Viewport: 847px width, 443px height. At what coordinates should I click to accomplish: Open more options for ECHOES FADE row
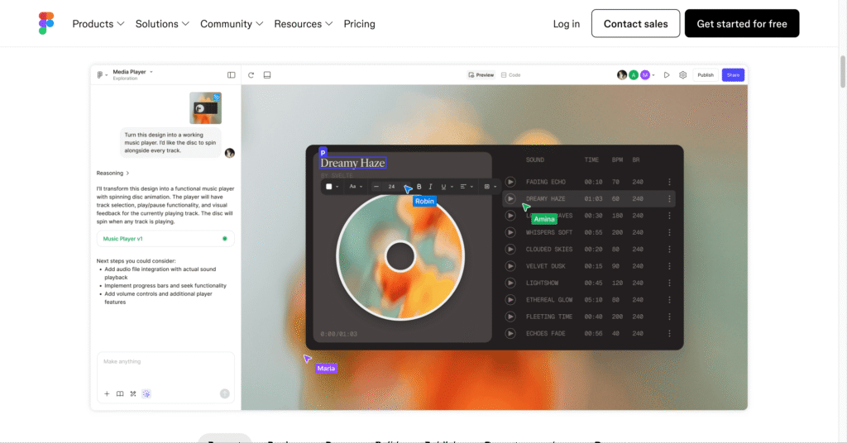(669, 333)
